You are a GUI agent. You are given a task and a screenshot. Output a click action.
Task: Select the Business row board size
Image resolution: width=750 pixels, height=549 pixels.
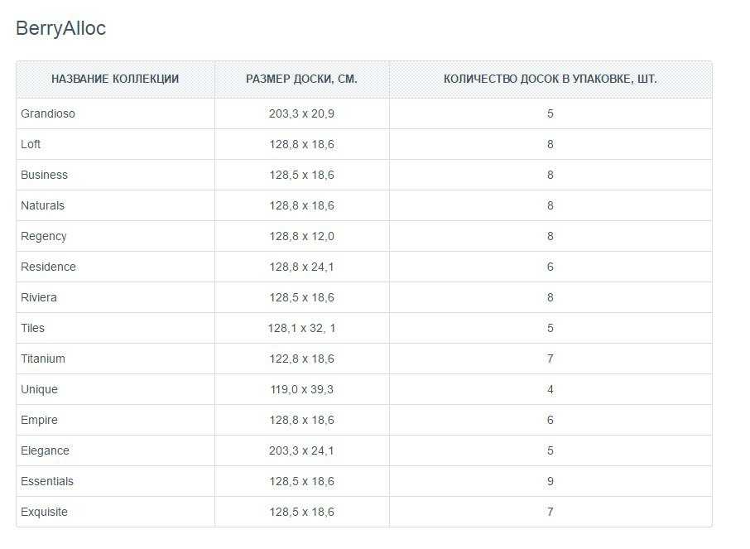click(302, 175)
